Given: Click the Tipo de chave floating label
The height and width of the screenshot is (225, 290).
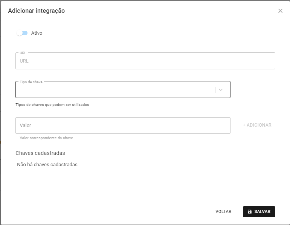Looking at the screenshot, I should coord(31,82).
